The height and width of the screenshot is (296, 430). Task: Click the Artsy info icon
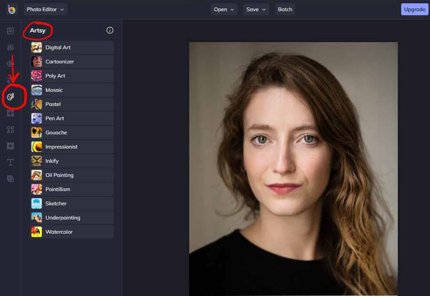(110, 31)
